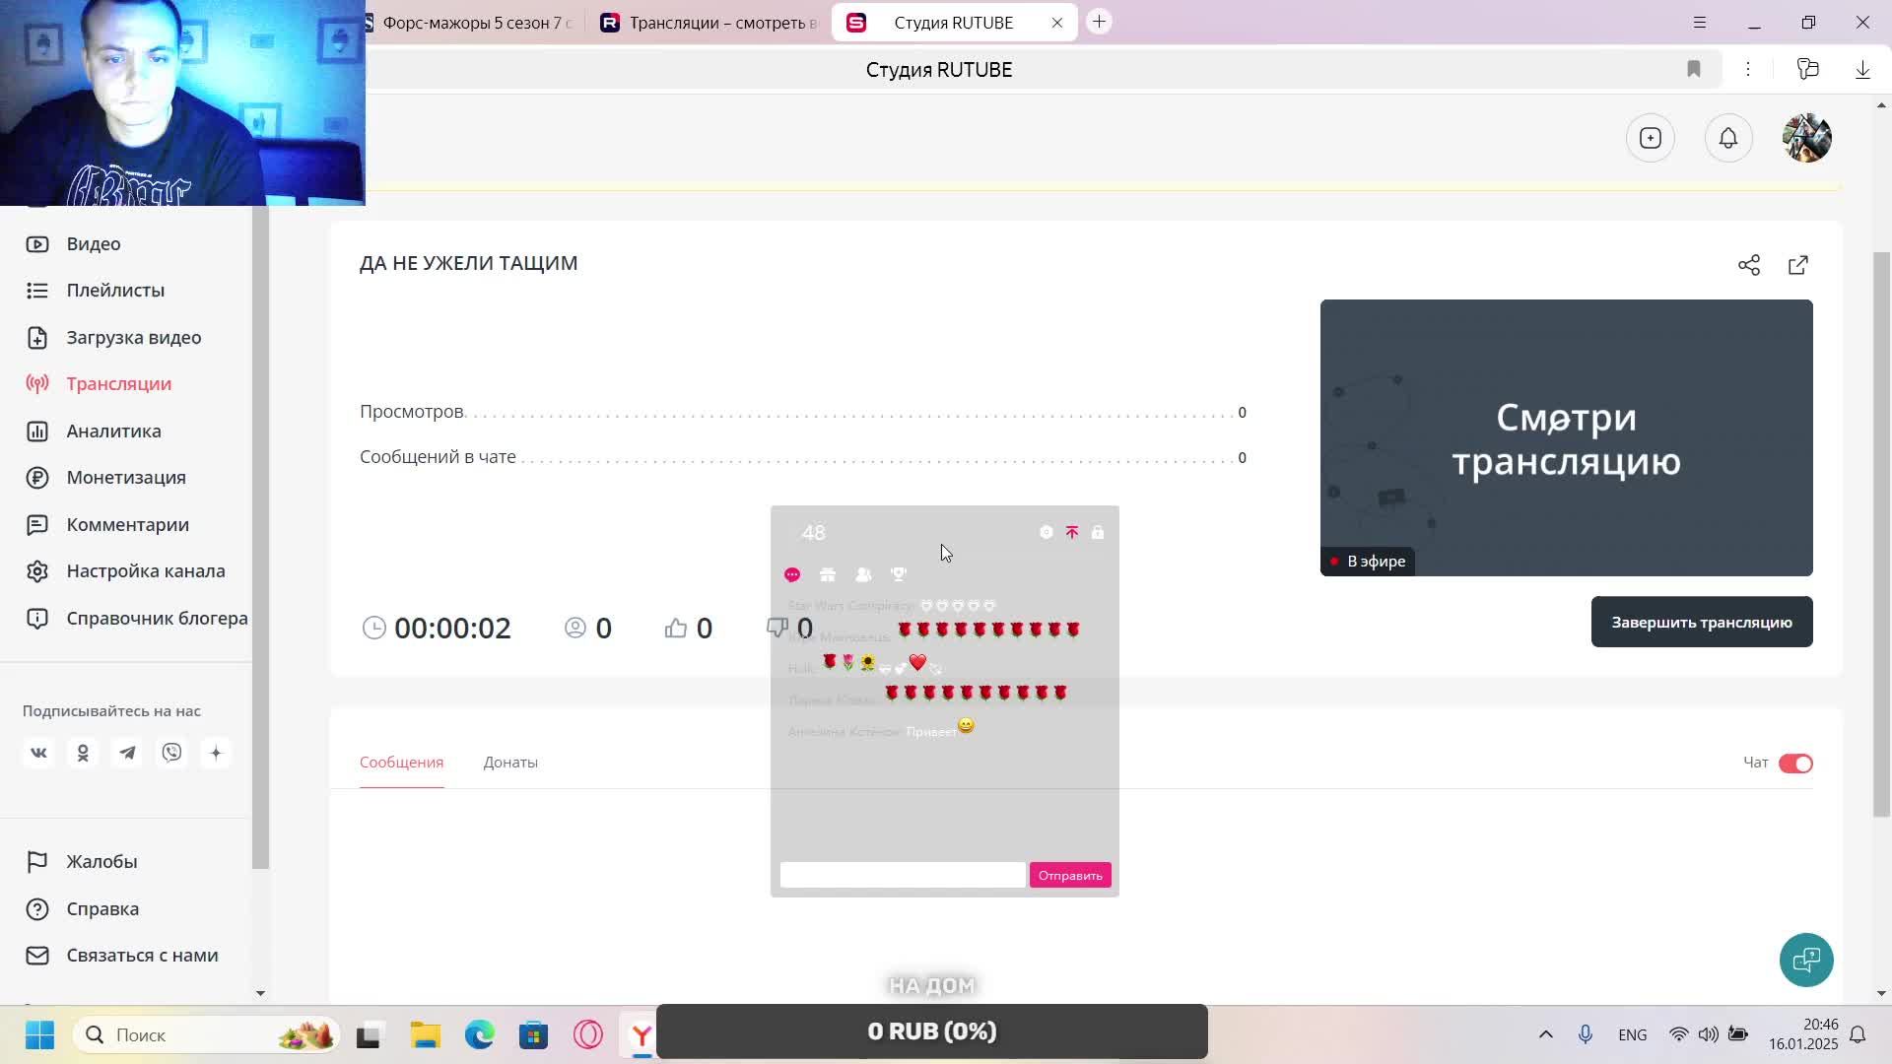Show the viewers list icon in the chat overlay

(863, 574)
